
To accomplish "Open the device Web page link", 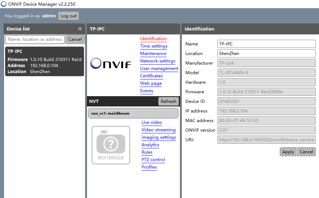I will tap(151, 83).
